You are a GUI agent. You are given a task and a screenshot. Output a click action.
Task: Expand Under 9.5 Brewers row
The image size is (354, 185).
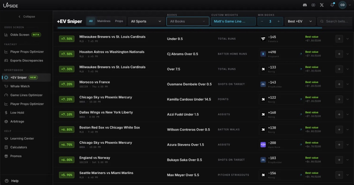[x=348, y=39]
